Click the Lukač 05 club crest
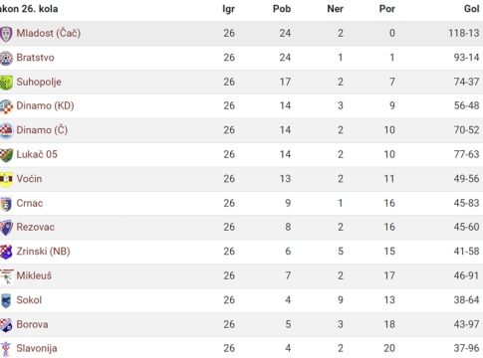 click(x=6, y=155)
